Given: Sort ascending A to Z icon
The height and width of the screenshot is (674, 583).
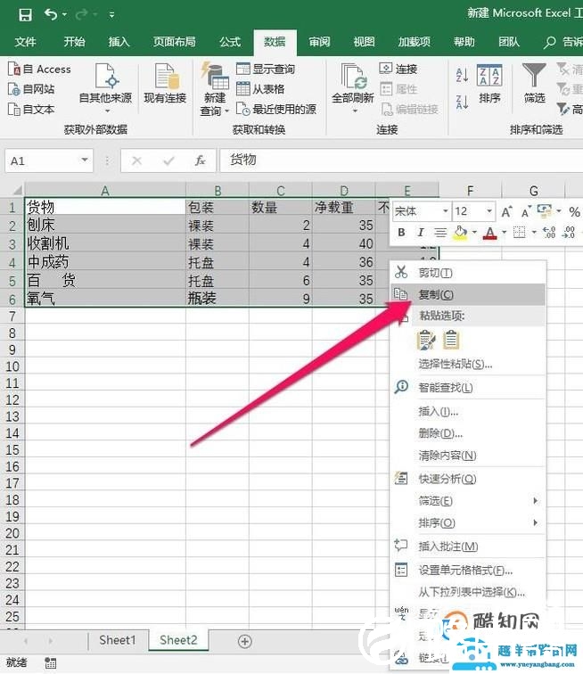Looking at the screenshot, I should [x=462, y=75].
